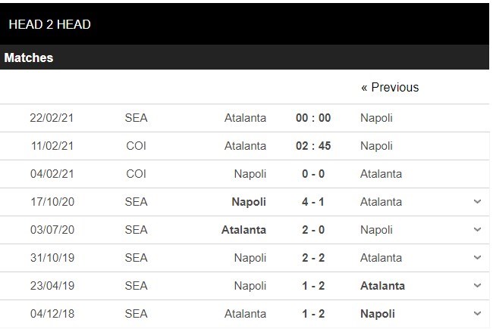Viewport: 493px width, 329px height.
Task: Open the 2 - 0 score from 03/07/20
Action: click(313, 230)
